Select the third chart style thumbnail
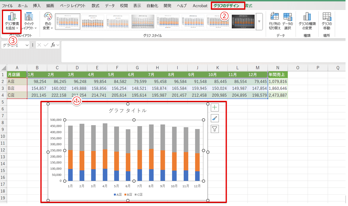This screenshot has height=206, width=348. (x=118, y=22)
